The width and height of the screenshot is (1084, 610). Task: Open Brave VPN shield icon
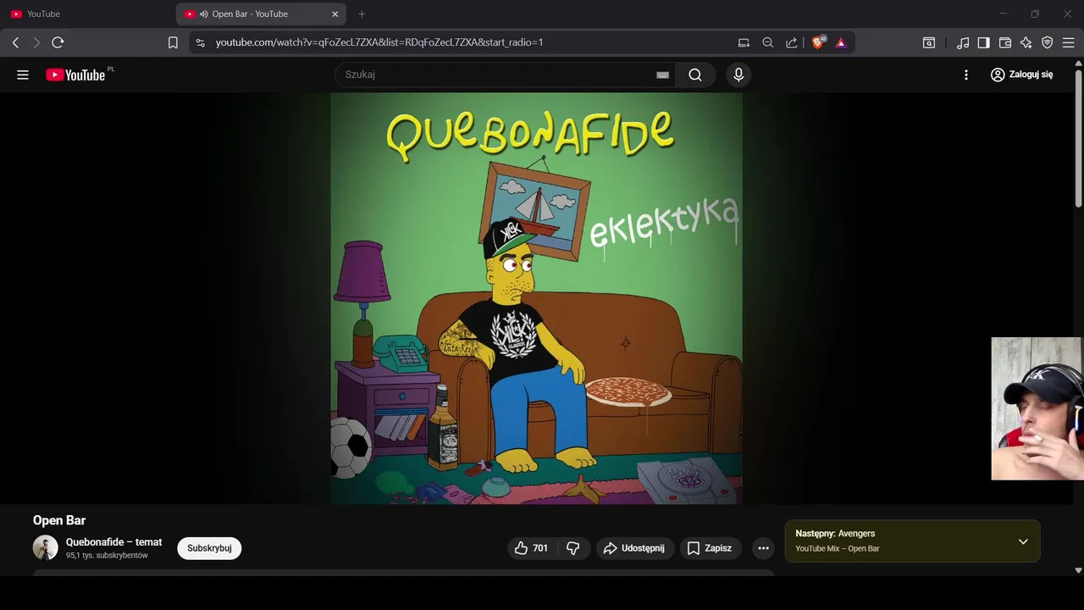(1048, 42)
